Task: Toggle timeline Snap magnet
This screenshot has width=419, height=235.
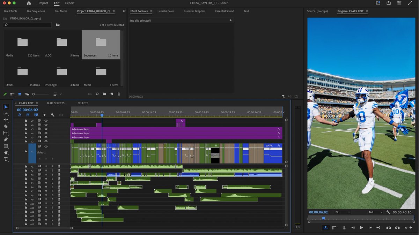Action: [x=28, y=115]
